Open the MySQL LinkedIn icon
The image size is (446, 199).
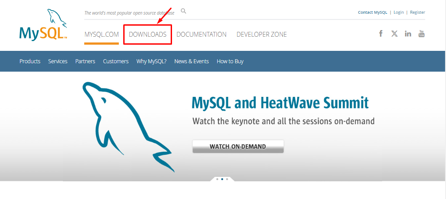click(x=408, y=34)
